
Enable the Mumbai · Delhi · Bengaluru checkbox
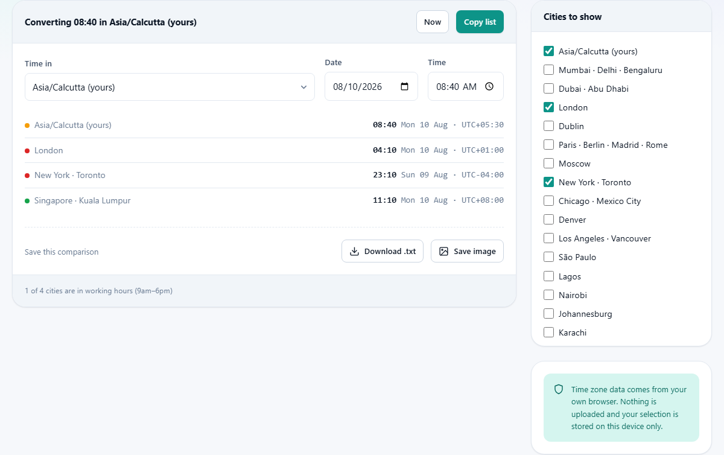(548, 70)
